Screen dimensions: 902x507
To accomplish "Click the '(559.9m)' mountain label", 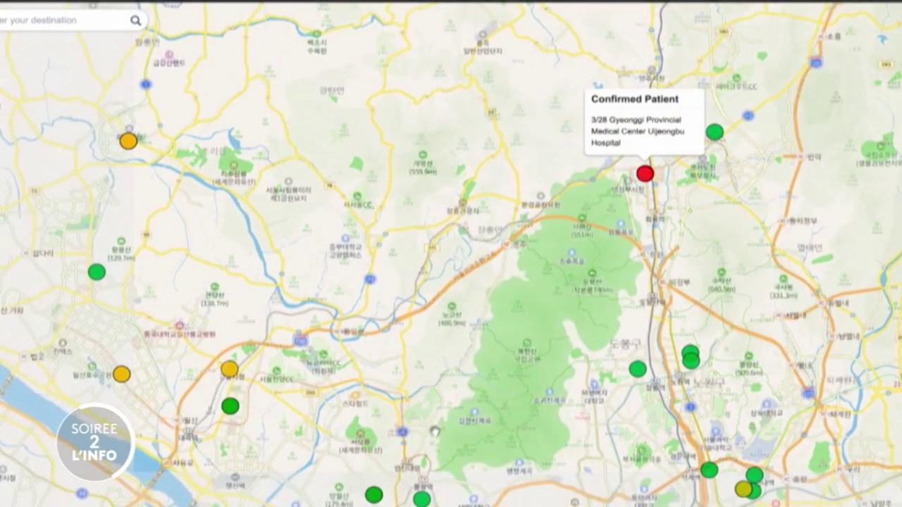I will [x=422, y=170].
